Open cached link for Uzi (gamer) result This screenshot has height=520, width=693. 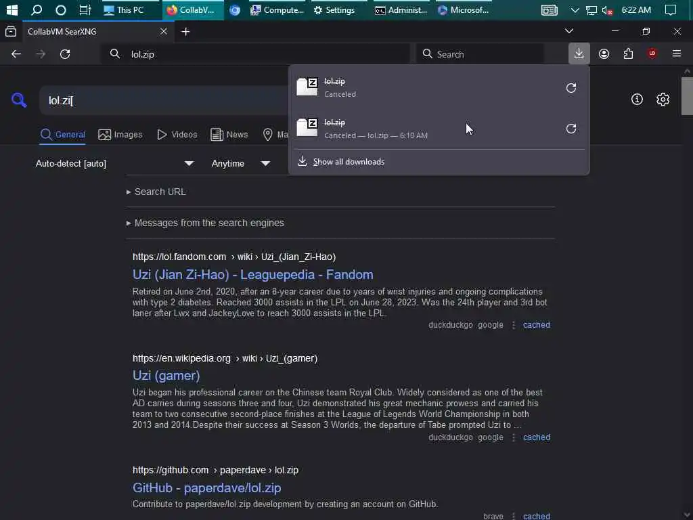(x=537, y=437)
